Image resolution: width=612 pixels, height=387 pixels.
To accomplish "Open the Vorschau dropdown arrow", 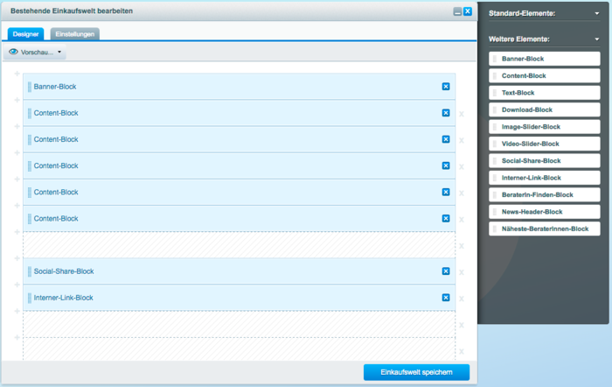I will (x=59, y=53).
